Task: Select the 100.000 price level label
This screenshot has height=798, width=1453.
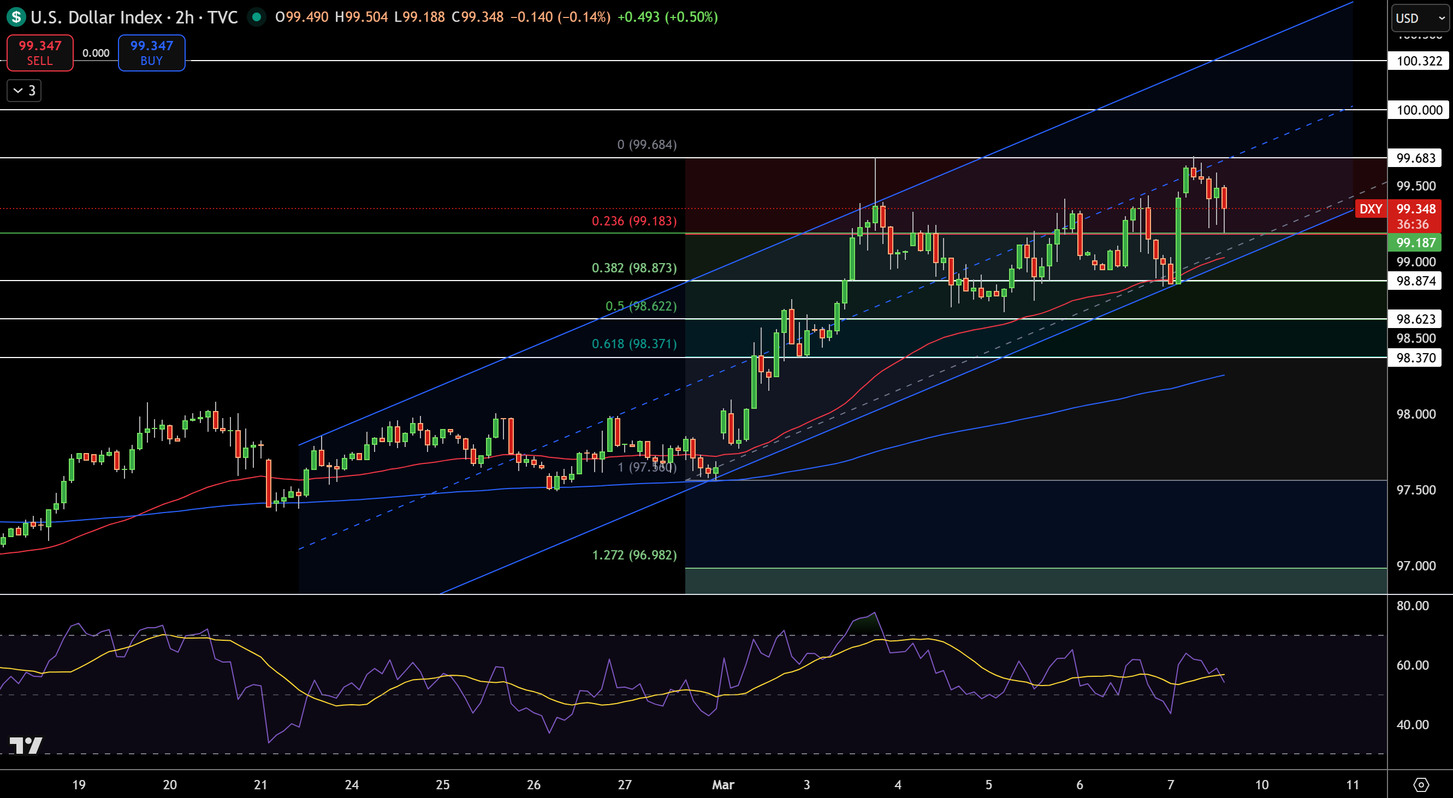Action: 1419,110
